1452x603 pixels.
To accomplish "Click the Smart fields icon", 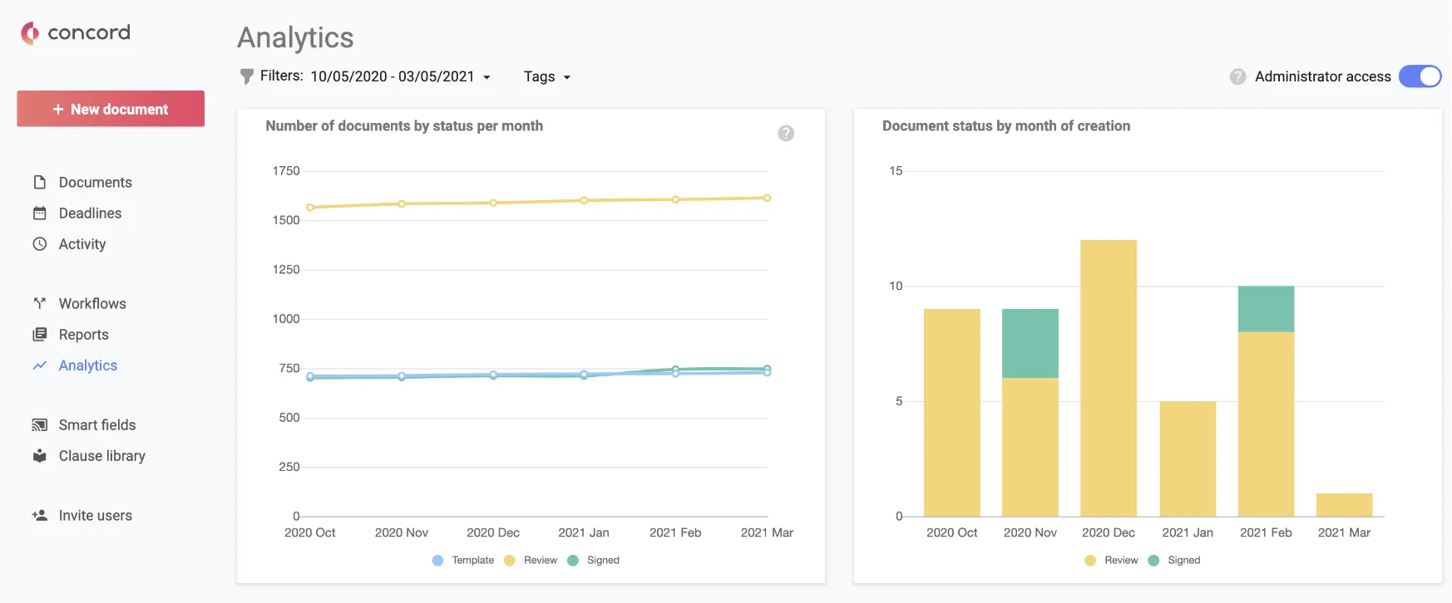I will click(39, 424).
